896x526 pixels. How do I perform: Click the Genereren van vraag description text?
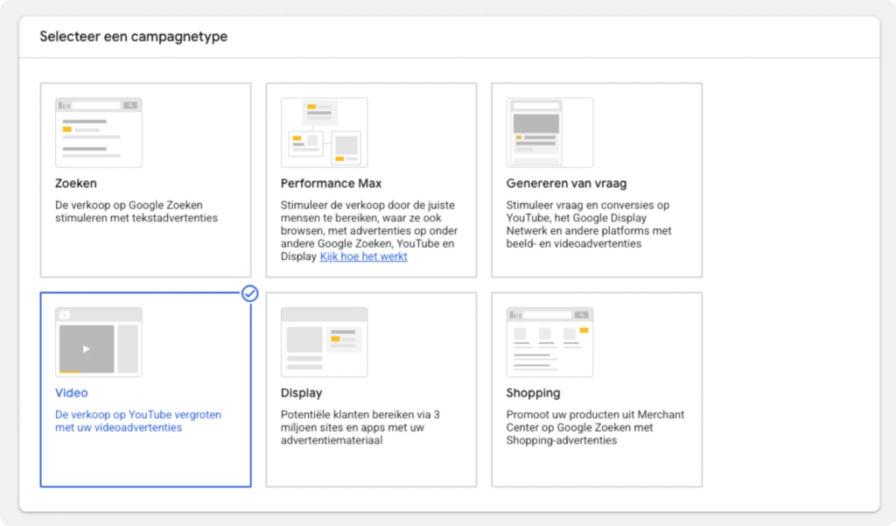tap(588, 225)
